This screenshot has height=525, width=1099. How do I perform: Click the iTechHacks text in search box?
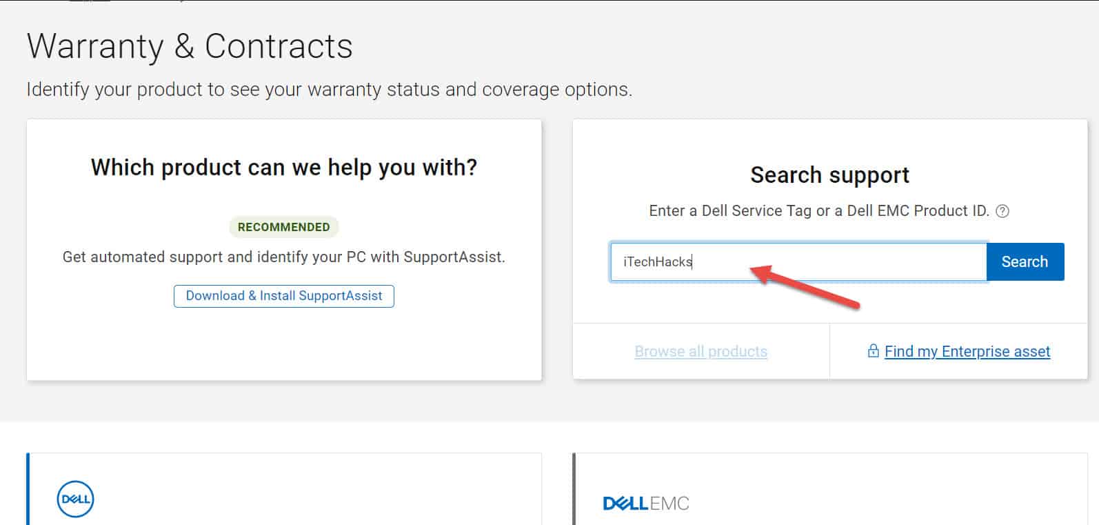click(x=657, y=261)
